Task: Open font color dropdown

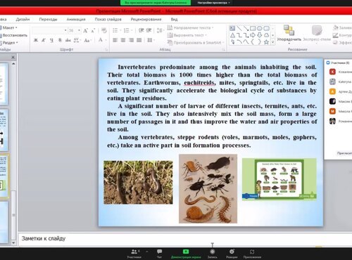Action: [x=101, y=40]
